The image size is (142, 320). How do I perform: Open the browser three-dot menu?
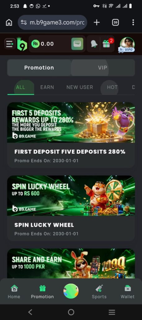(x=133, y=22)
